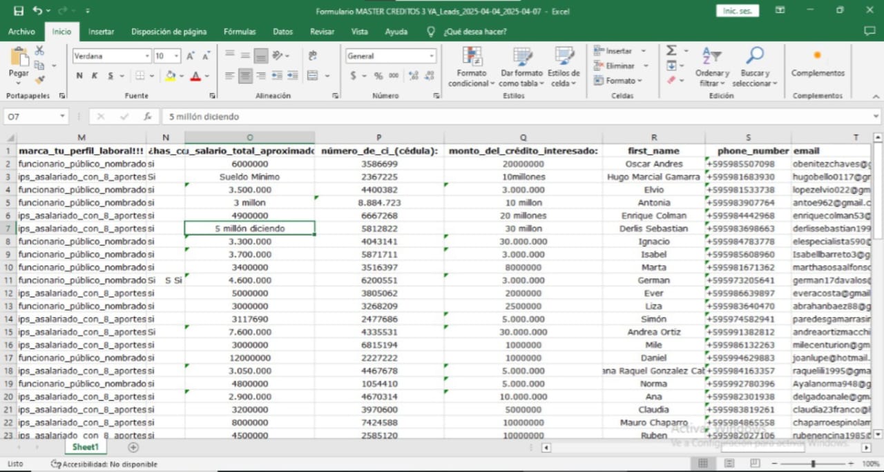Switch to the Fórmulas tab
This screenshot has width=884, height=472.
point(240,32)
